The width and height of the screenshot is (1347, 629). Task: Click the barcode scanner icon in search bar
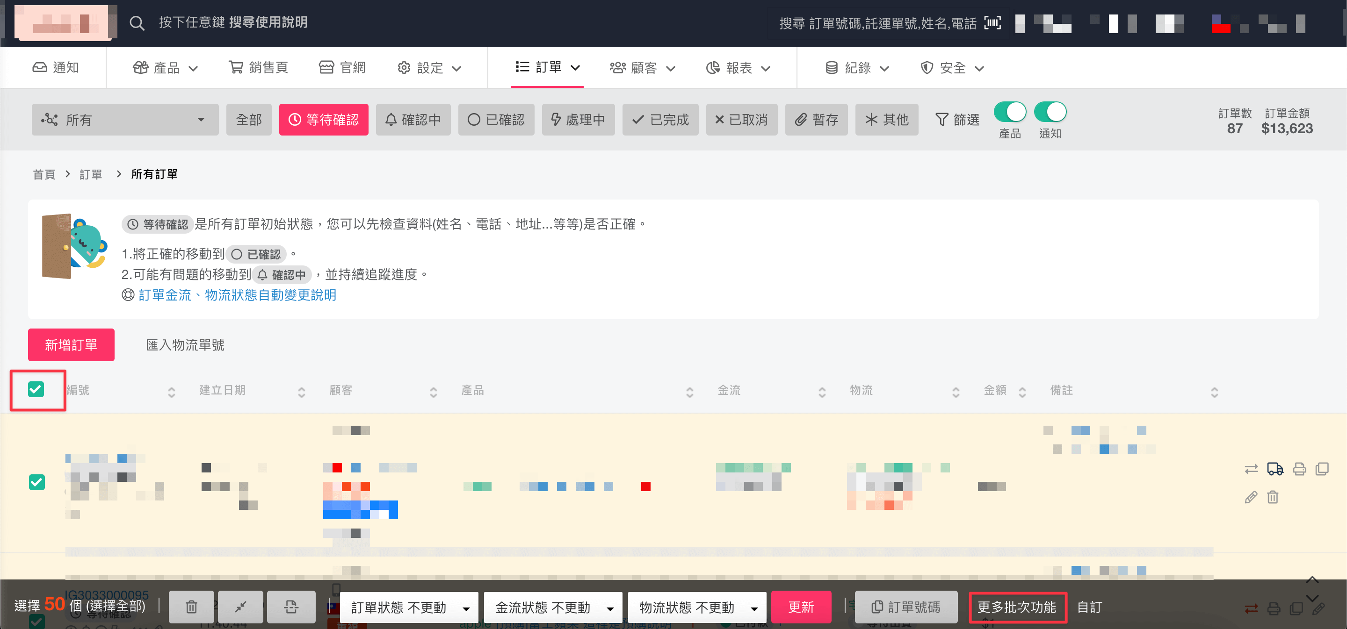click(x=992, y=23)
